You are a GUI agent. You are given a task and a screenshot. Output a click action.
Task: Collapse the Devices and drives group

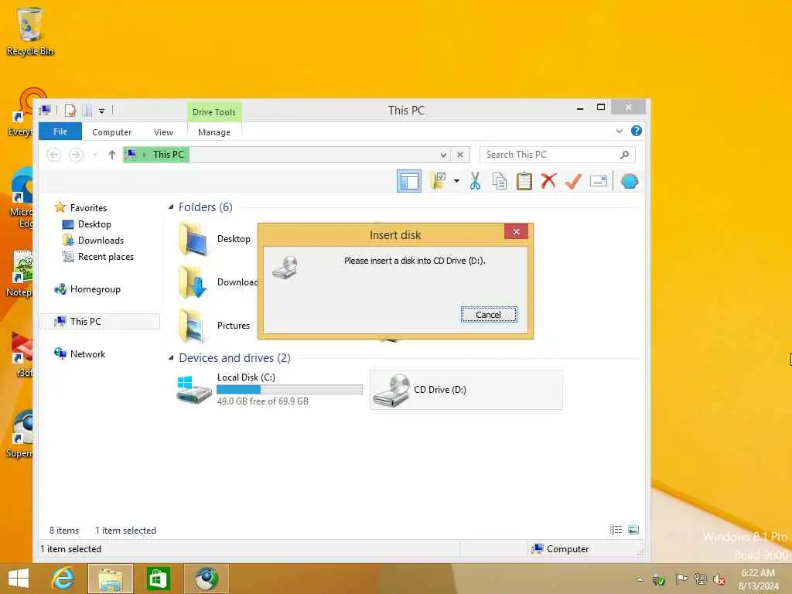(171, 358)
